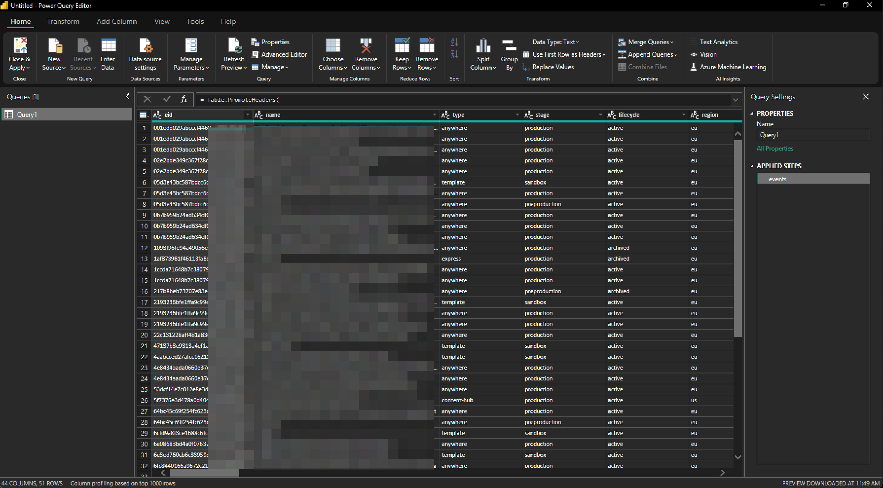The height and width of the screenshot is (488, 883).
Task: Open the lifecycle column filter dropdown
Action: [683, 115]
